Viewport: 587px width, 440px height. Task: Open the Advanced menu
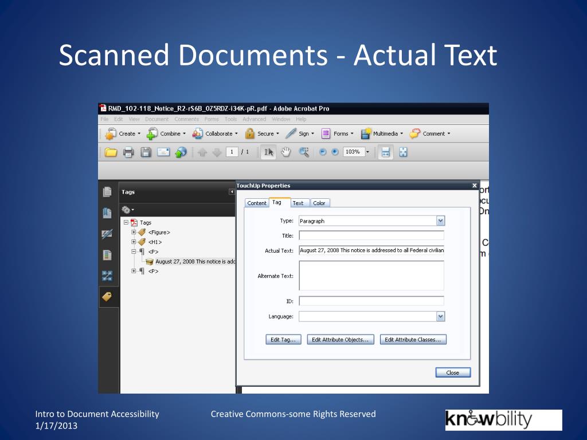(254, 119)
